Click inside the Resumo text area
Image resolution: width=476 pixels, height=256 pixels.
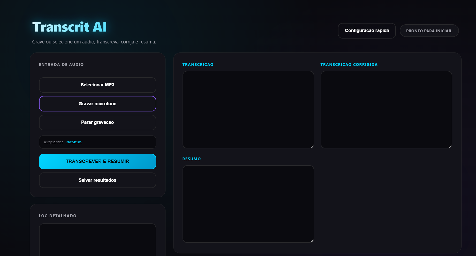[248, 204]
